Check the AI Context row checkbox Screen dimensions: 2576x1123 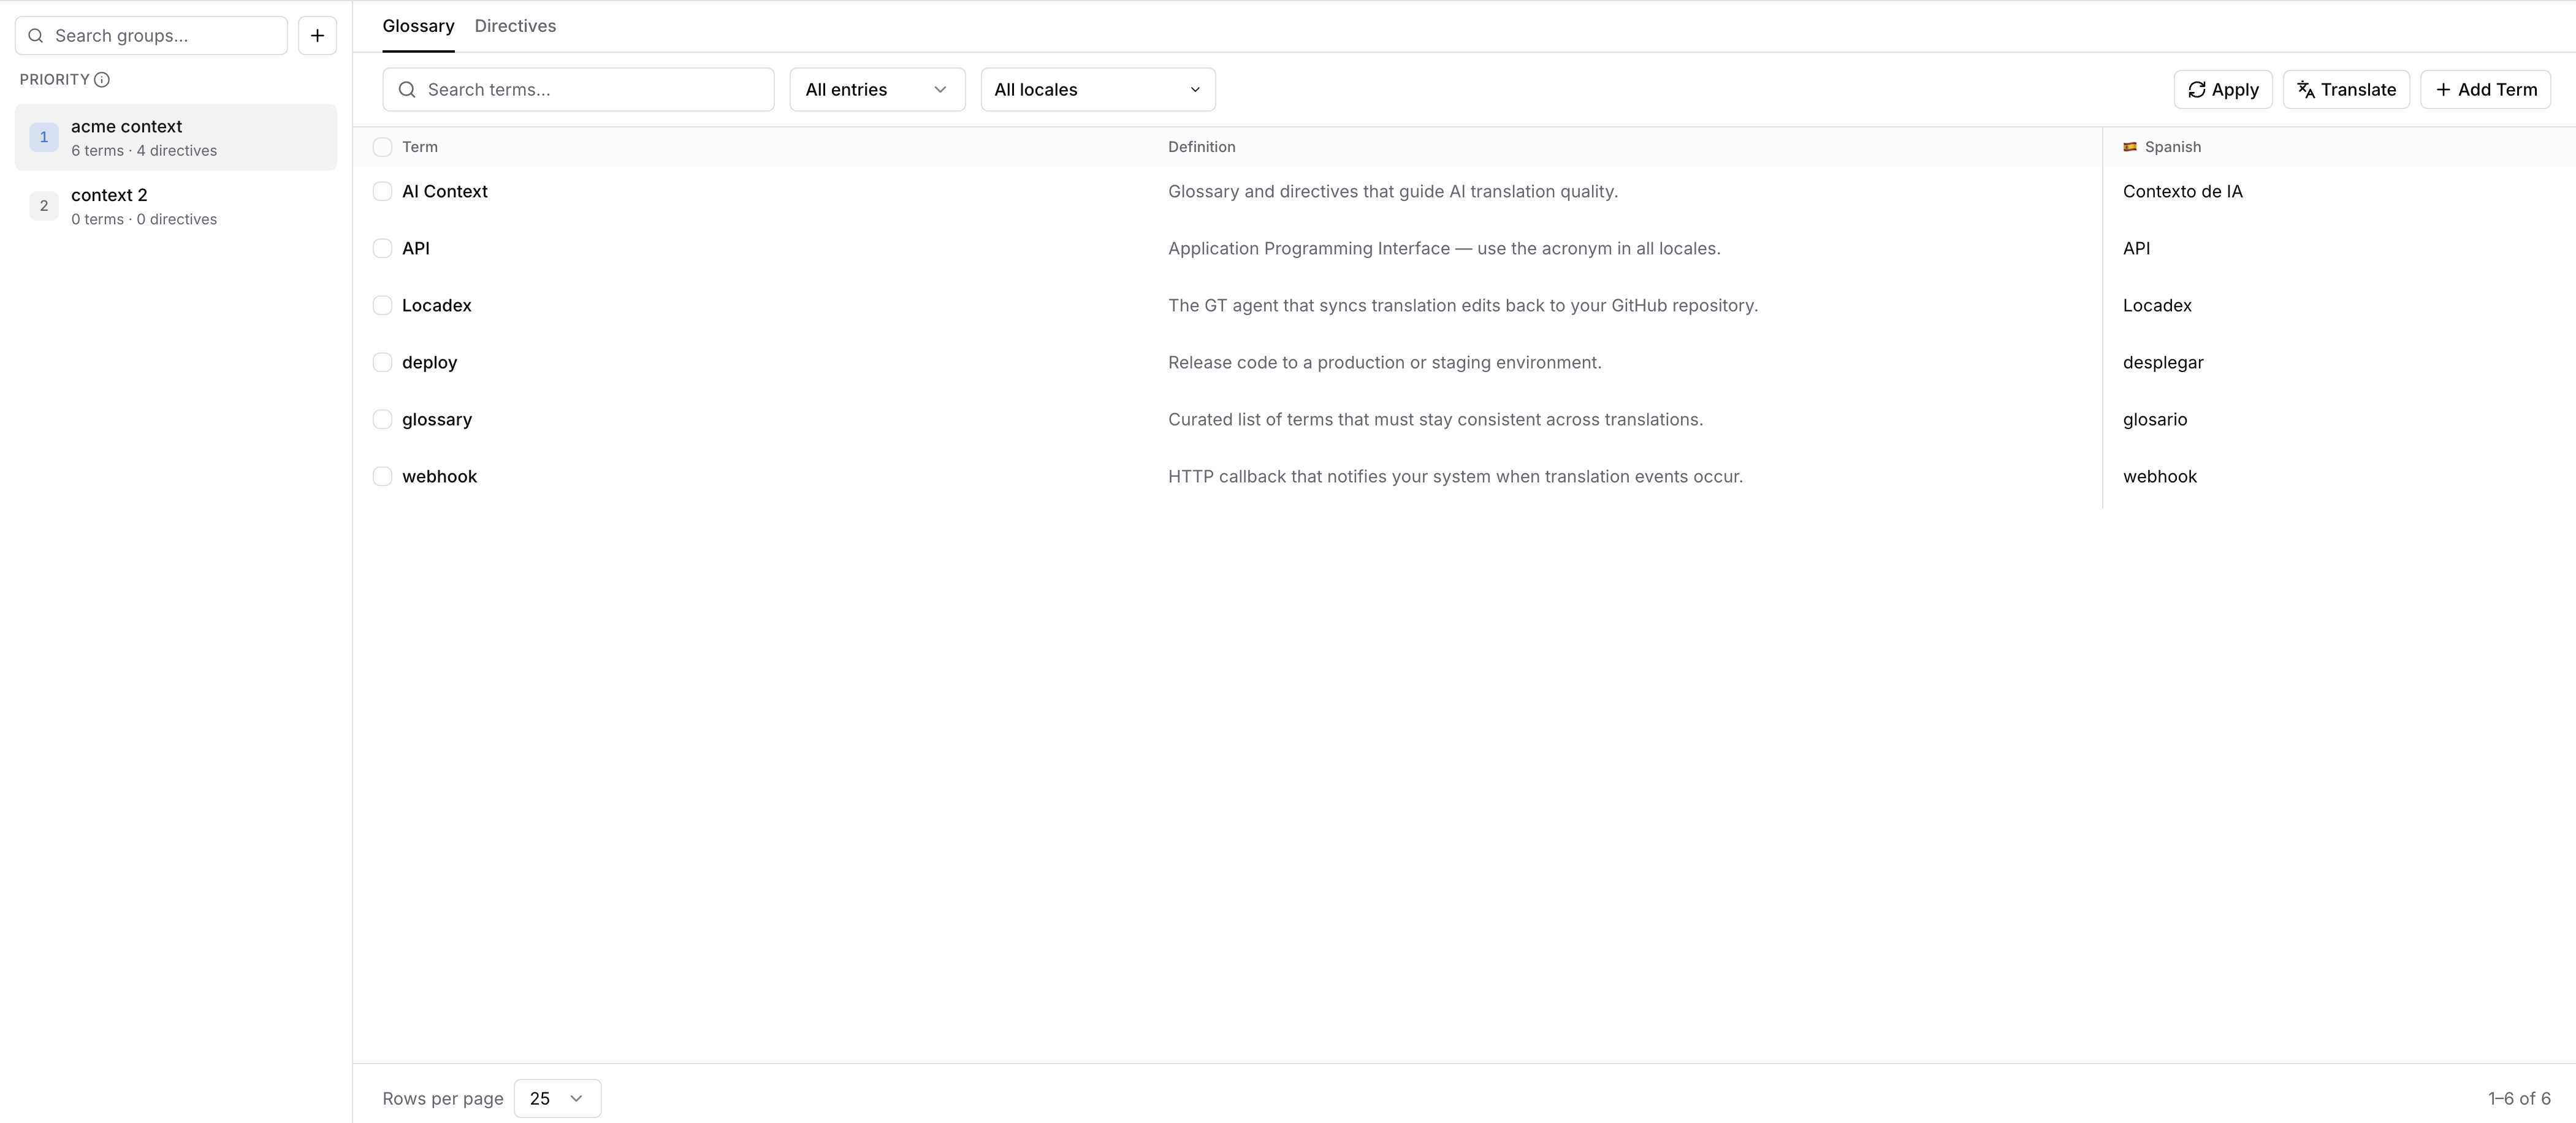click(x=382, y=191)
